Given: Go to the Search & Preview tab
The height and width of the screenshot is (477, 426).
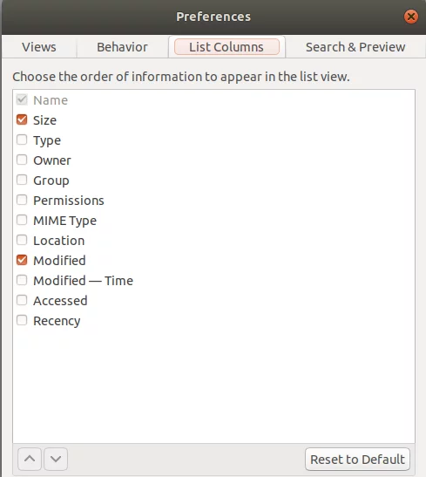Looking at the screenshot, I should pos(355,47).
